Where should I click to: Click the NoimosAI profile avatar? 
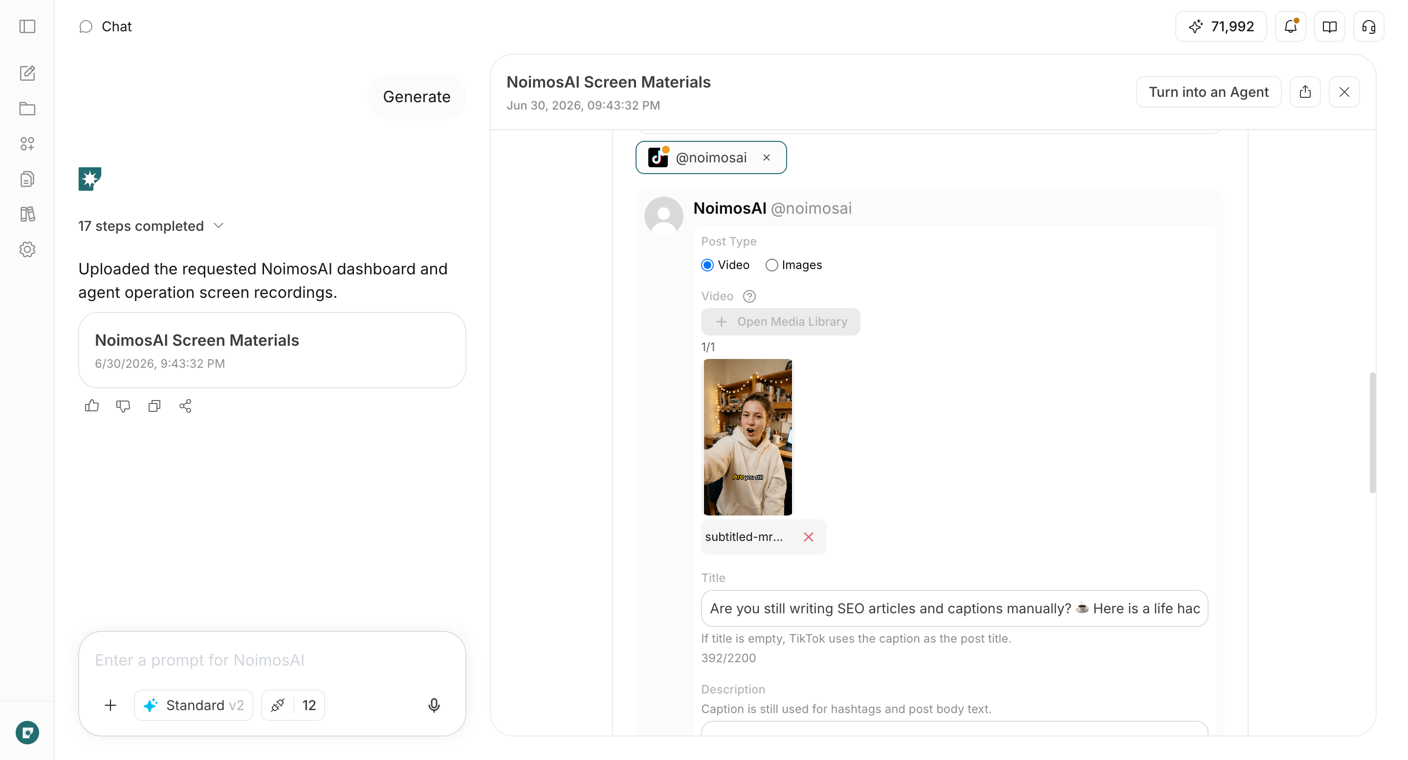[x=663, y=215]
